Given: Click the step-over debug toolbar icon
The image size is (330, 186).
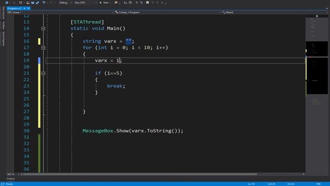Looking at the screenshot, I should [125, 3].
